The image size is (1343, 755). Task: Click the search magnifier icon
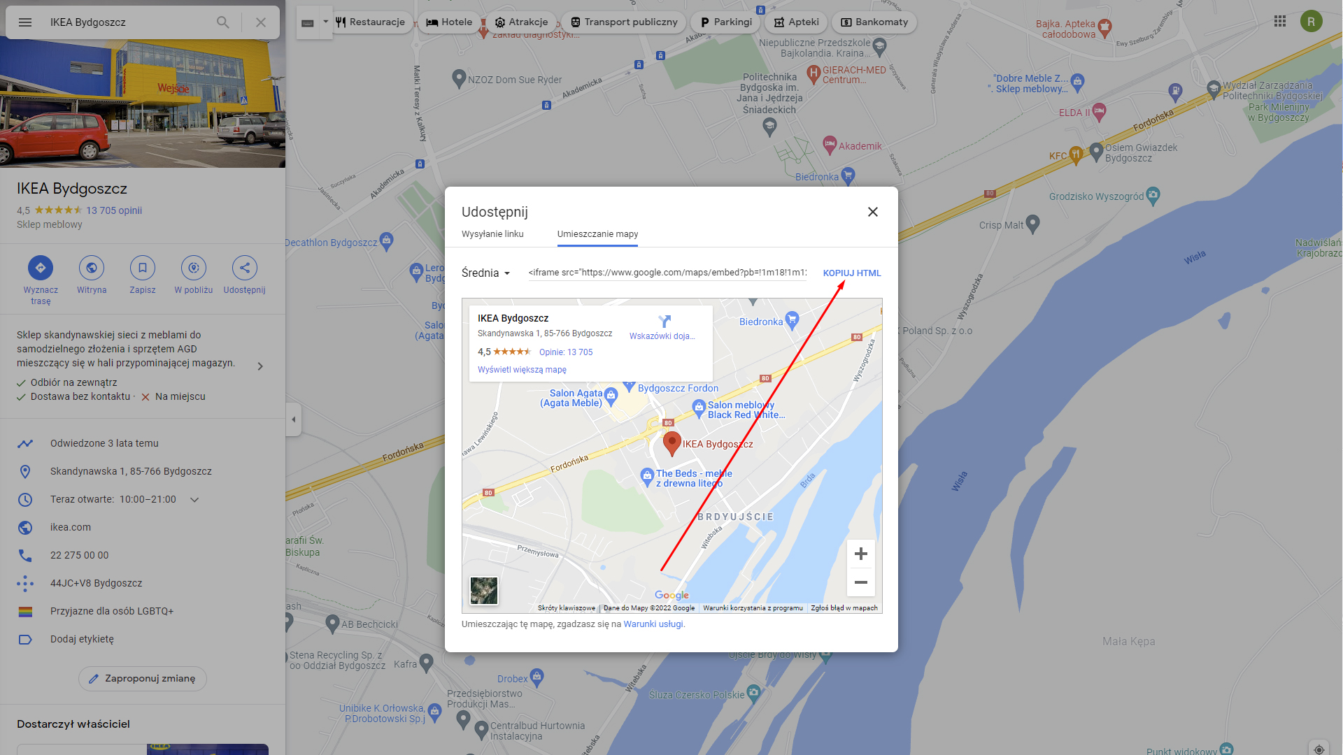222,22
